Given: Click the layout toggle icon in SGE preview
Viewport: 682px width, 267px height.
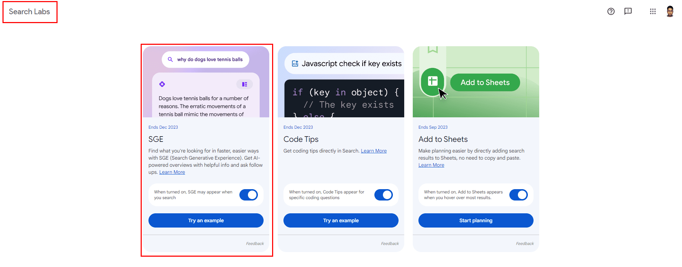Looking at the screenshot, I should (x=244, y=84).
